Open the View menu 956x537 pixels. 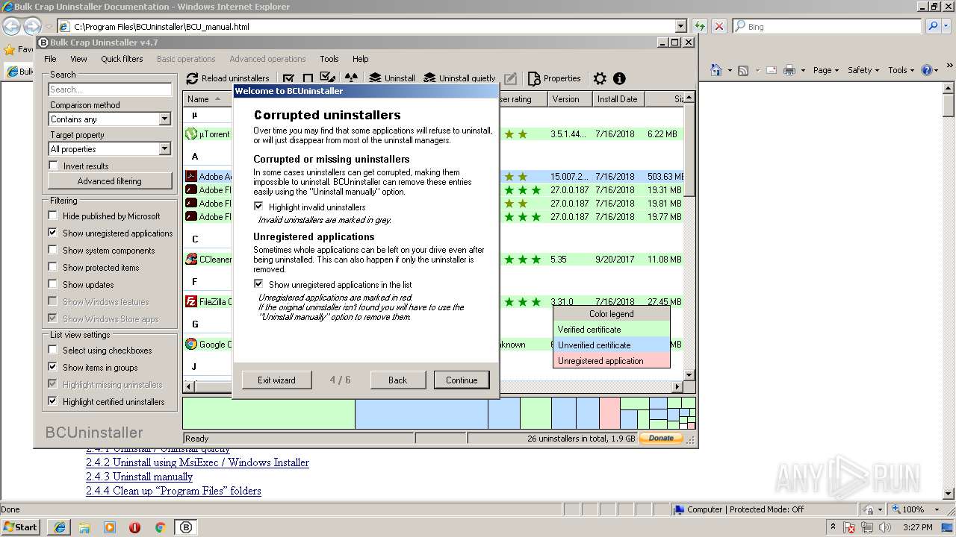[x=78, y=59]
